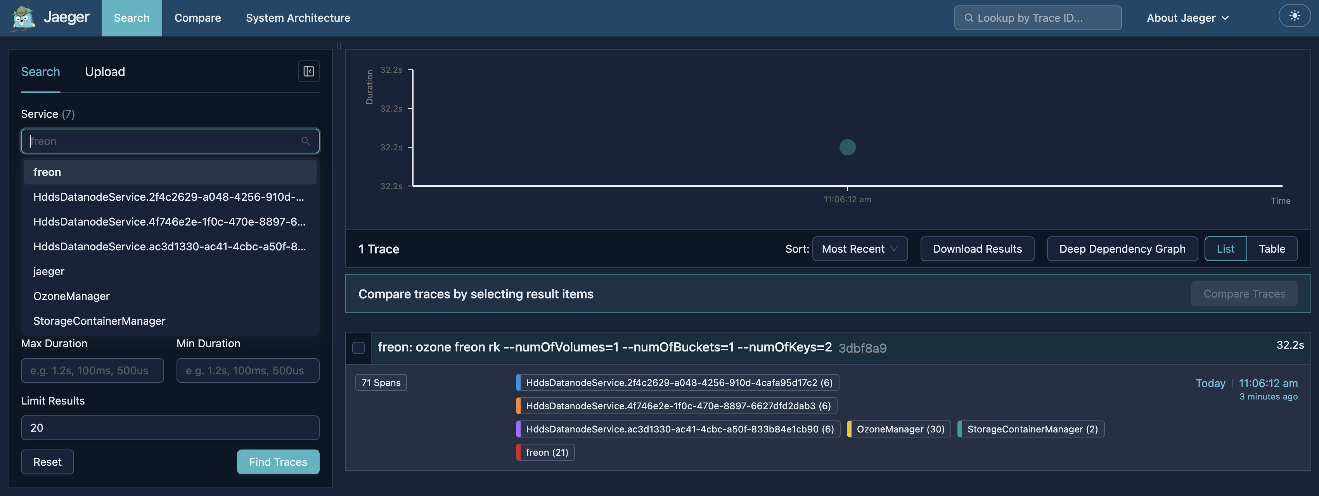Collapse the search sidebar panel icon
1319x496 pixels.
click(x=309, y=72)
